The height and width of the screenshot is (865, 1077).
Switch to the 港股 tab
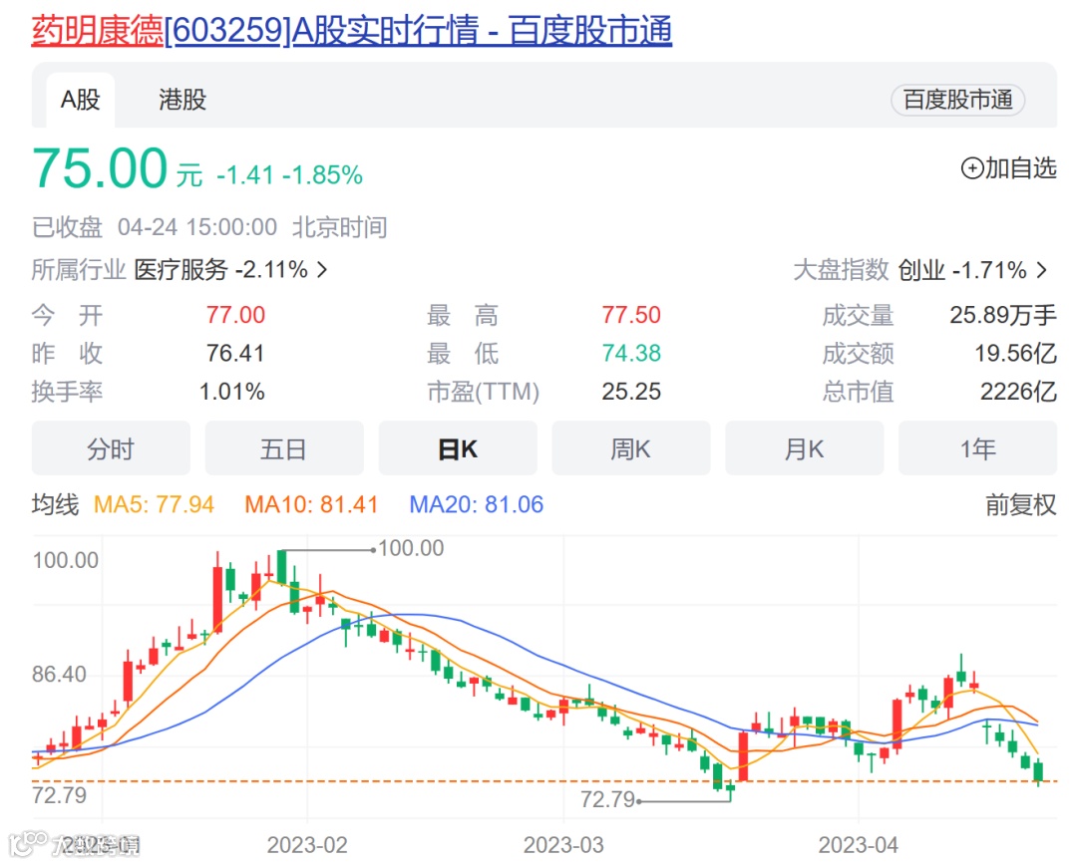click(182, 101)
